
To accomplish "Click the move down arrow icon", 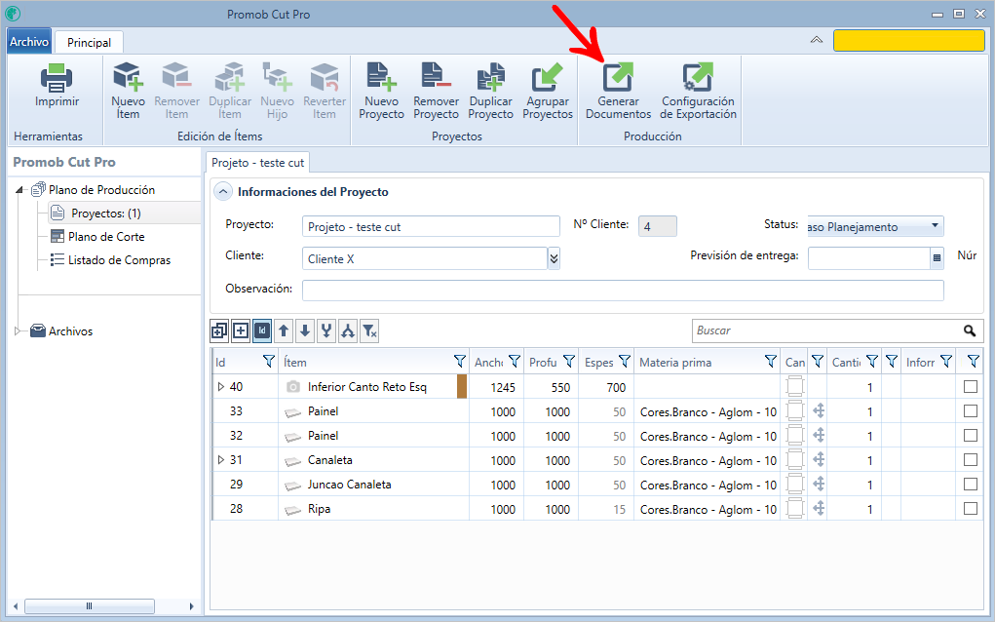I will click(x=305, y=330).
